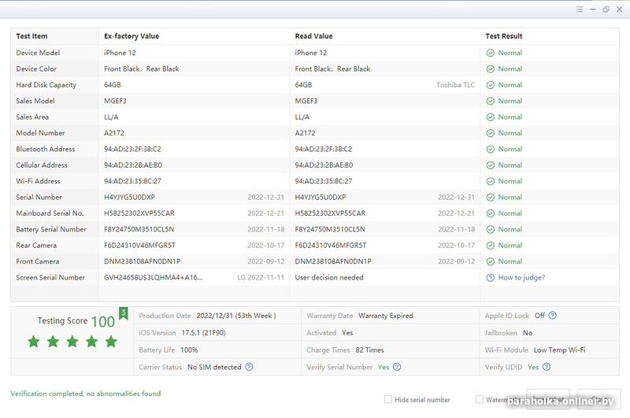Image resolution: width=630 pixels, height=418 pixels.
Task: Click the fifth green rating star
Action: pyautogui.click(x=111, y=341)
